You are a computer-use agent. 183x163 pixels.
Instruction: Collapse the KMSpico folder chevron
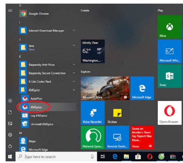(74, 90)
